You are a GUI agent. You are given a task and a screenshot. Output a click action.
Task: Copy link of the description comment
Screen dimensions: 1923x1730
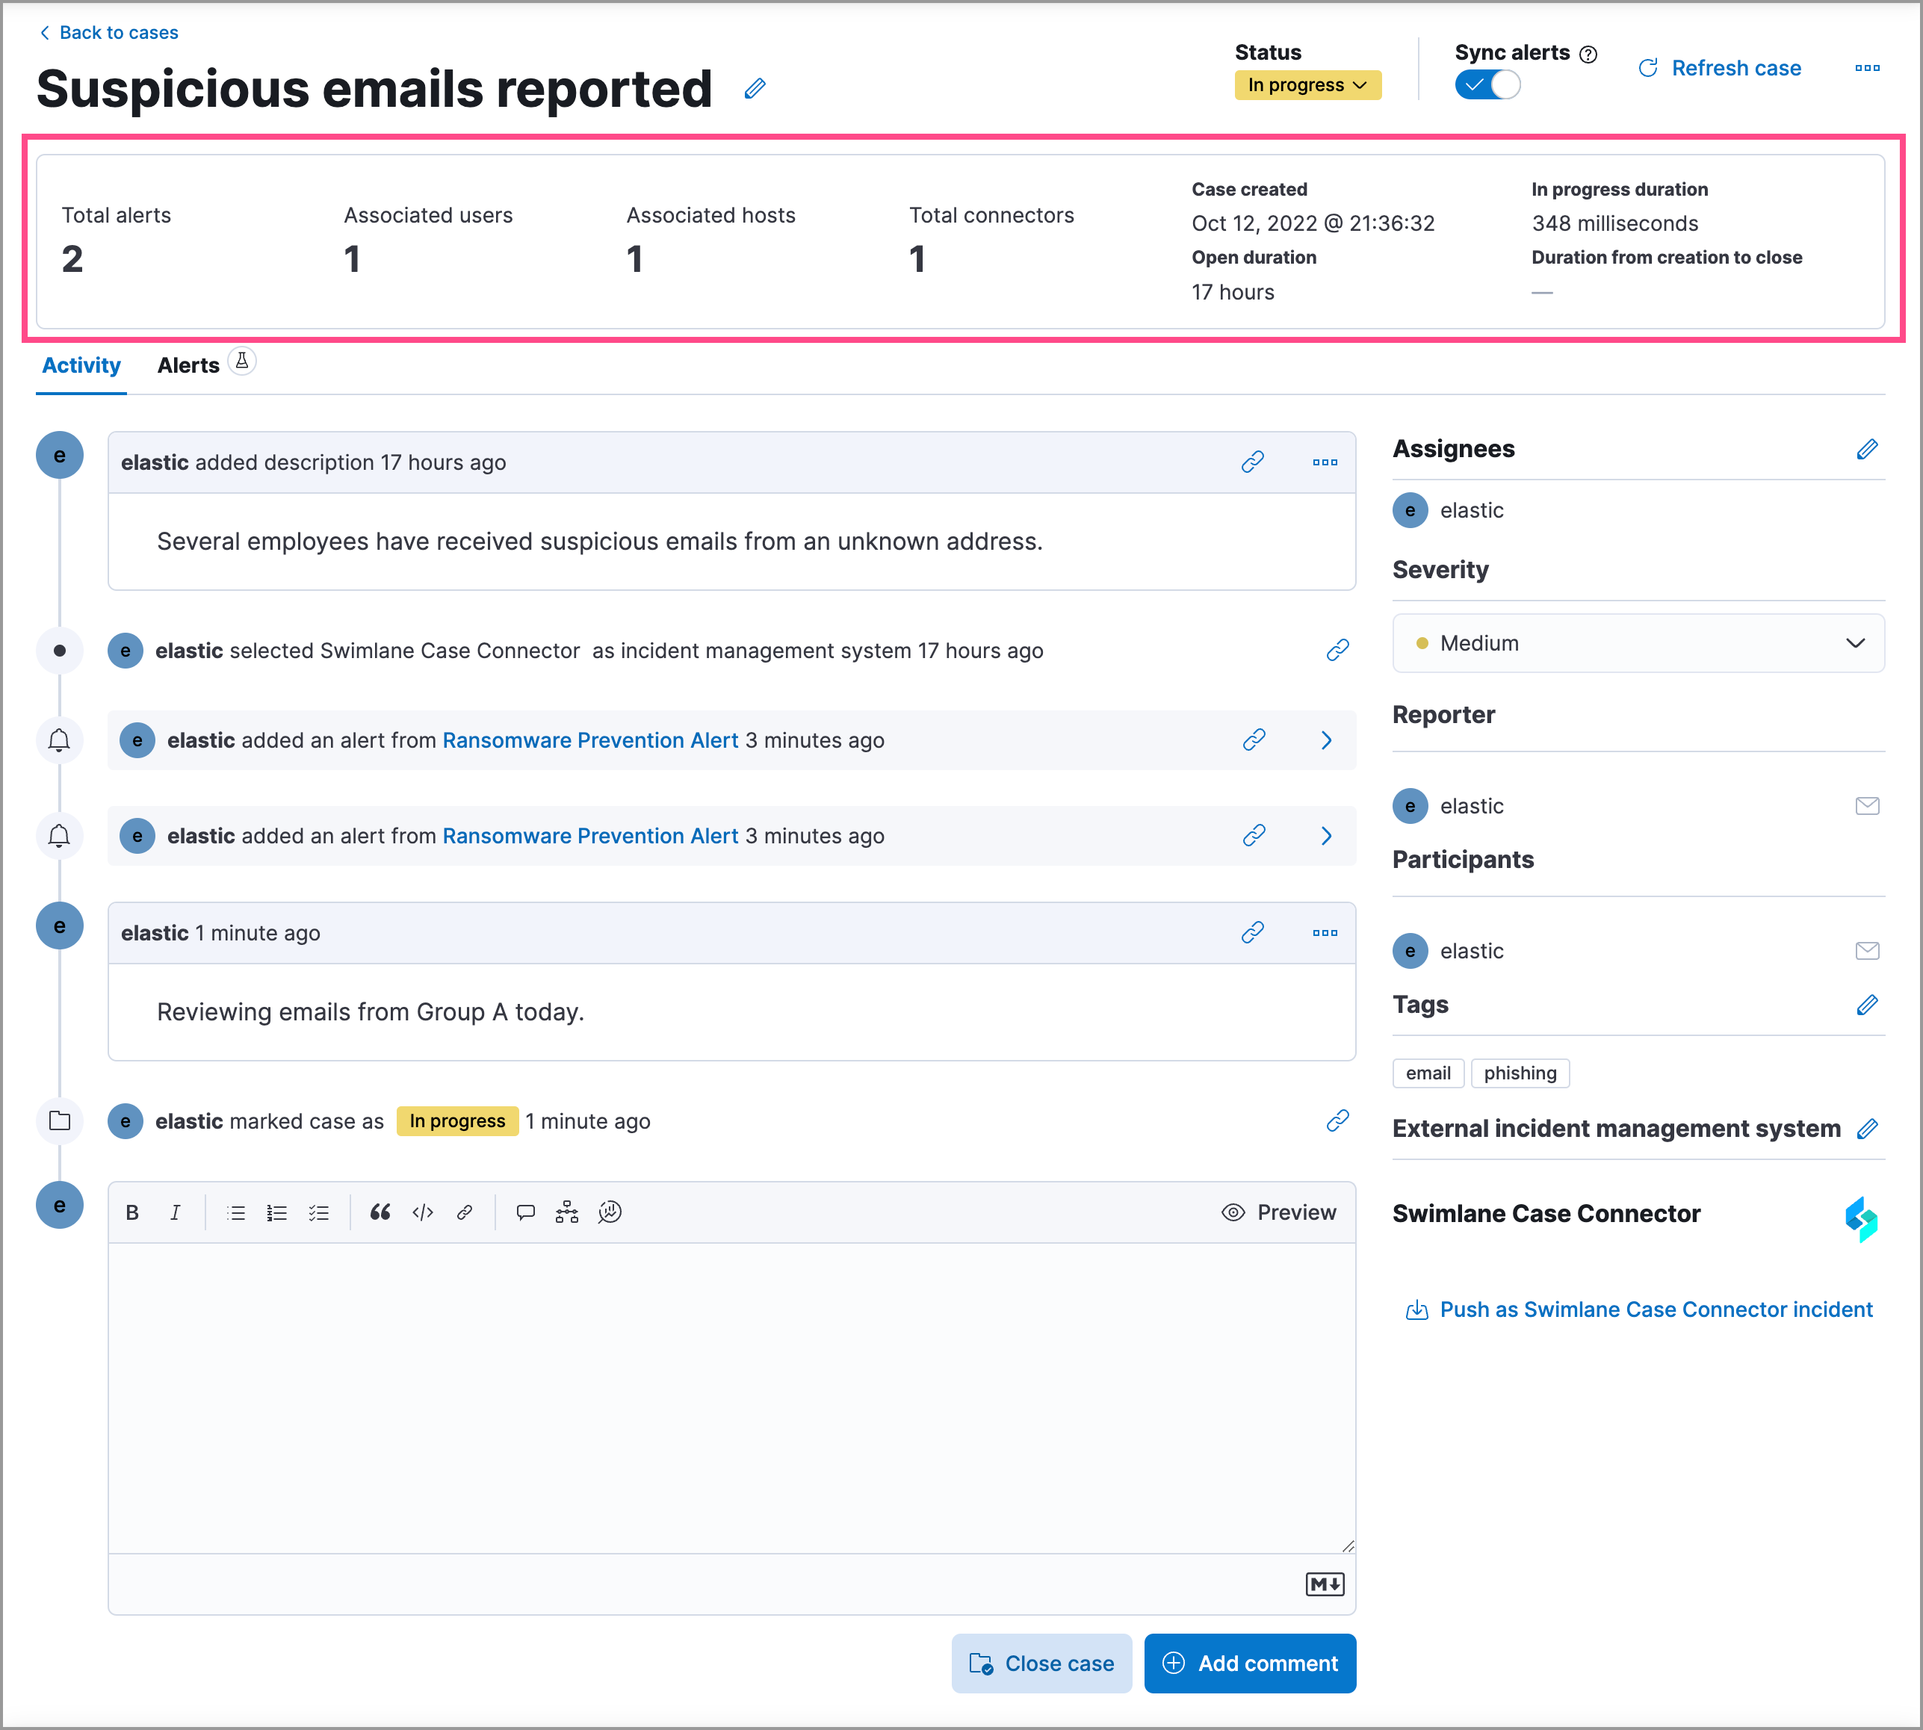click(x=1252, y=462)
